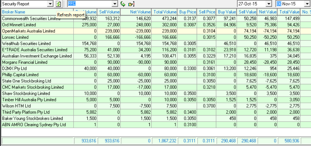The image size is (311, 146).
Task: Click the 84,906 buy value cell
Action: [x=226, y=25]
